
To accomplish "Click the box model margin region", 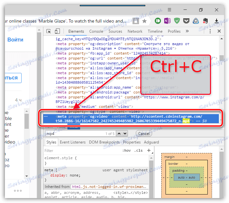I will click(x=169, y=157).
